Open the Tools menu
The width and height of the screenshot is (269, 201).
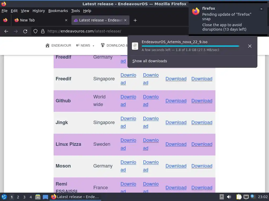[x=75, y=11]
